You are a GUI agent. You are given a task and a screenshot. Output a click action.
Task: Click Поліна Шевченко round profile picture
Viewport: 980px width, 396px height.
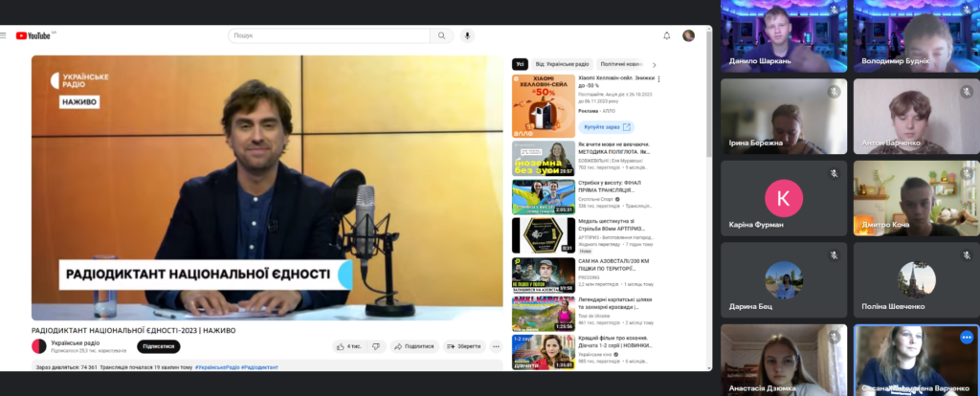916,280
